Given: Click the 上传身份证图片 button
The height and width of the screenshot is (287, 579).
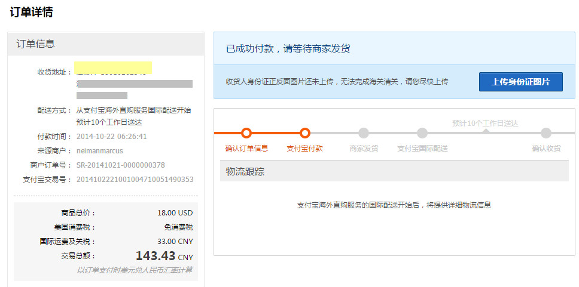Looking at the screenshot, I should coord(520,82).
